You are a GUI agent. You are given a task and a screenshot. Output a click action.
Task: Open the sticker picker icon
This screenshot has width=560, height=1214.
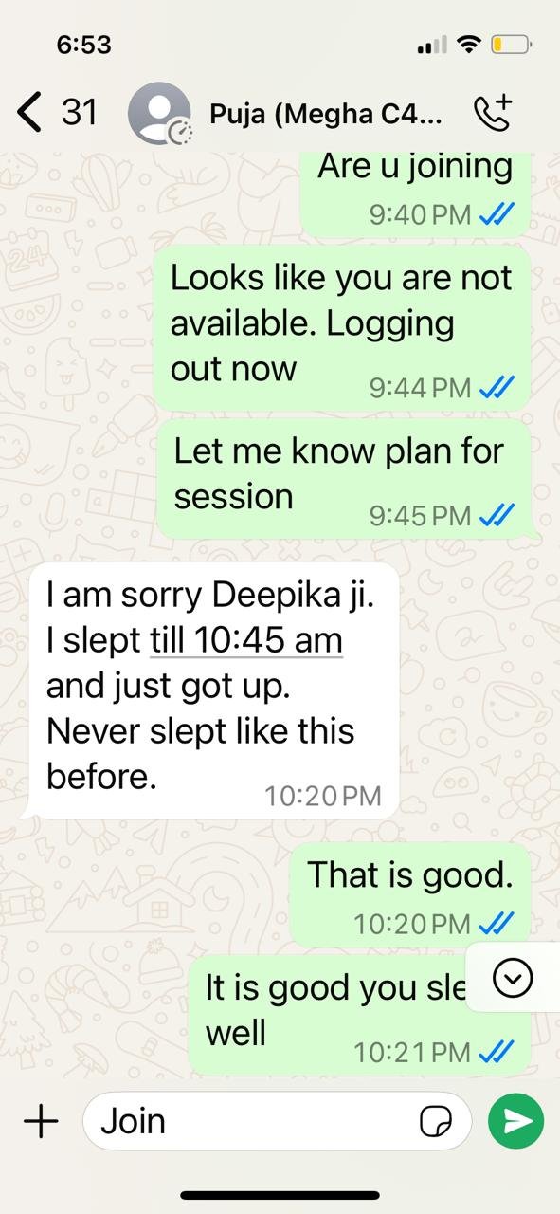coord(435,1122)
